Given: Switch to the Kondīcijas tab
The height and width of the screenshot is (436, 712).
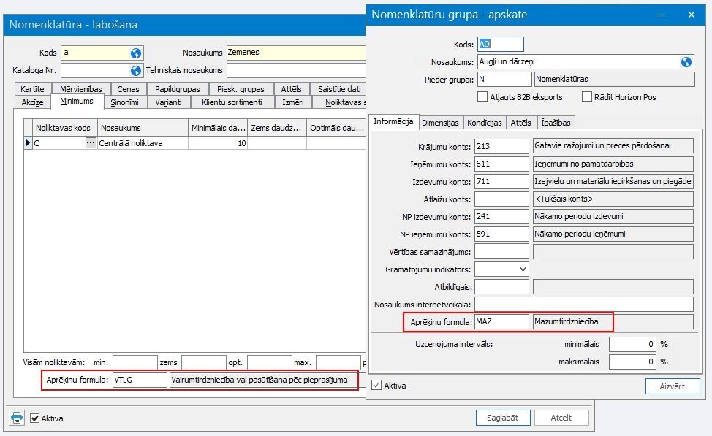Looking at the screenshot, I should point(485,123).
